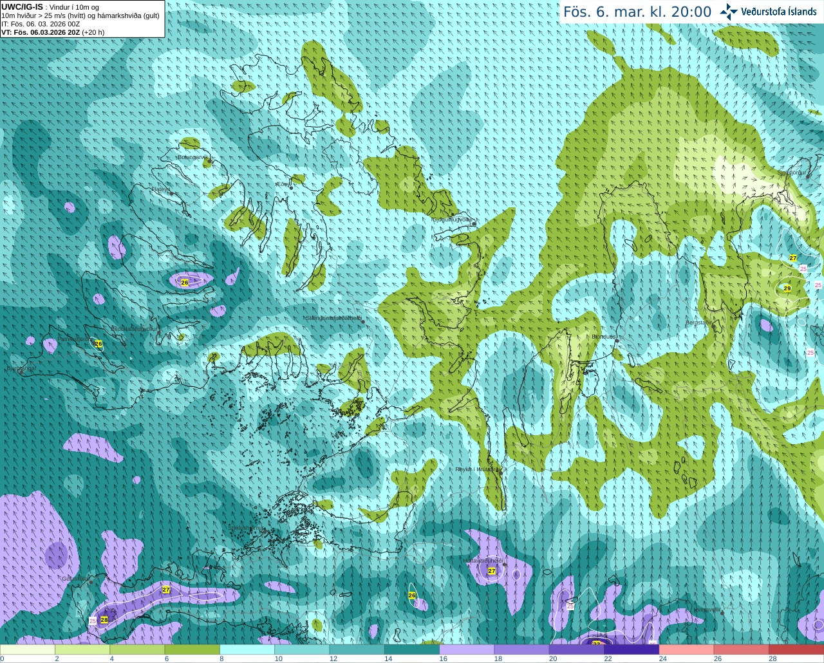Viewport: 824px width, 663px height.
Task: Pick the 14–16 m/s dark teal legend swatch
Action: click(x=413, y=649)
